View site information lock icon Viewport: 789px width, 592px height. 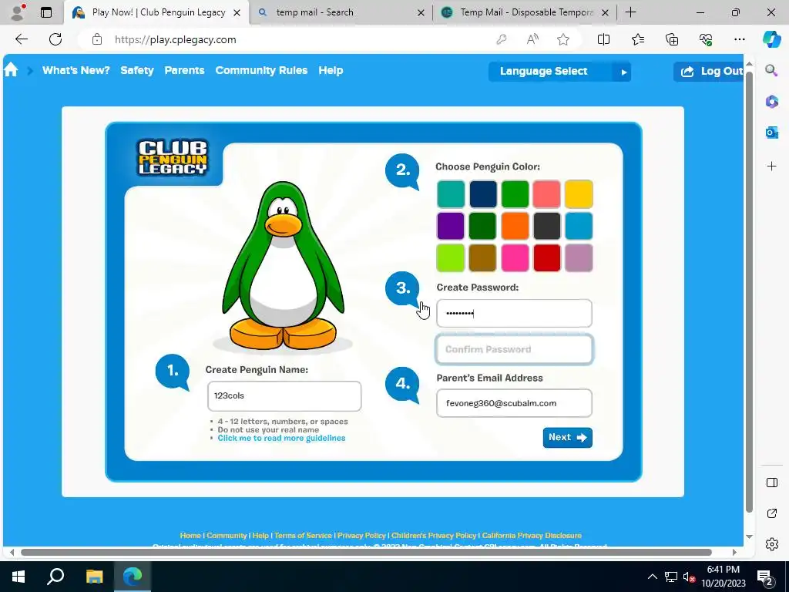point(97,39)
